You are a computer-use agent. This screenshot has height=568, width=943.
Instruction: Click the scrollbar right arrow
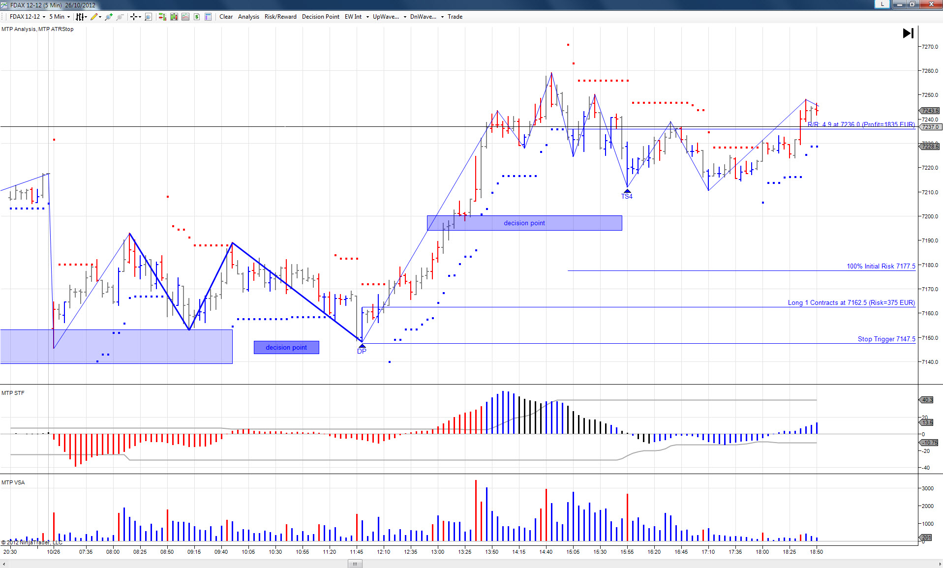939,564
